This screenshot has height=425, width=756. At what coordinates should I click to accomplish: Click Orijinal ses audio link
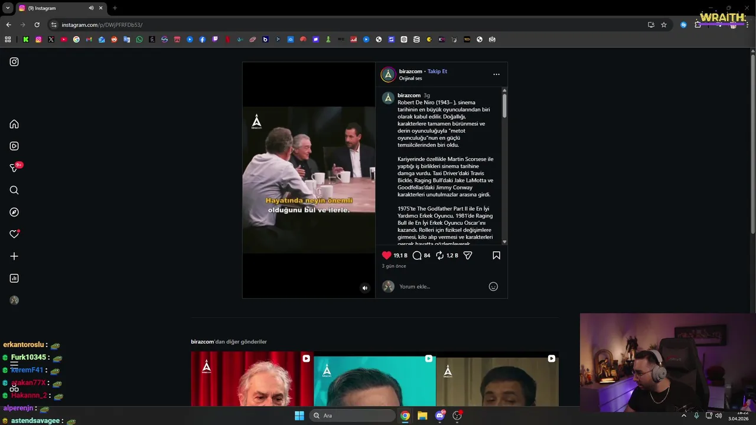410,79
